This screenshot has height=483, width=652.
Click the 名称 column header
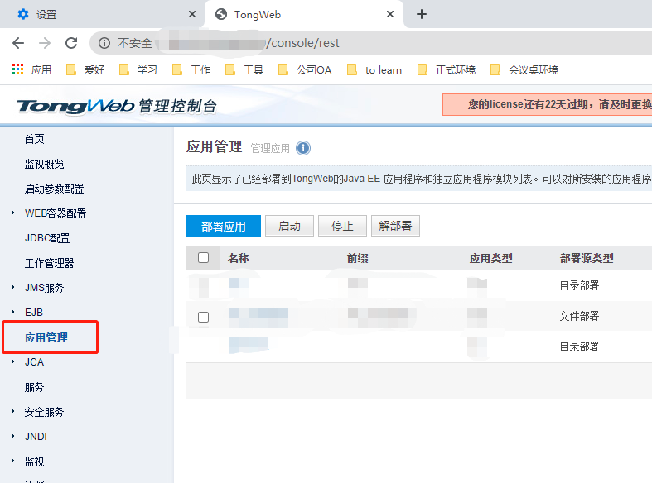pos(239,258)
